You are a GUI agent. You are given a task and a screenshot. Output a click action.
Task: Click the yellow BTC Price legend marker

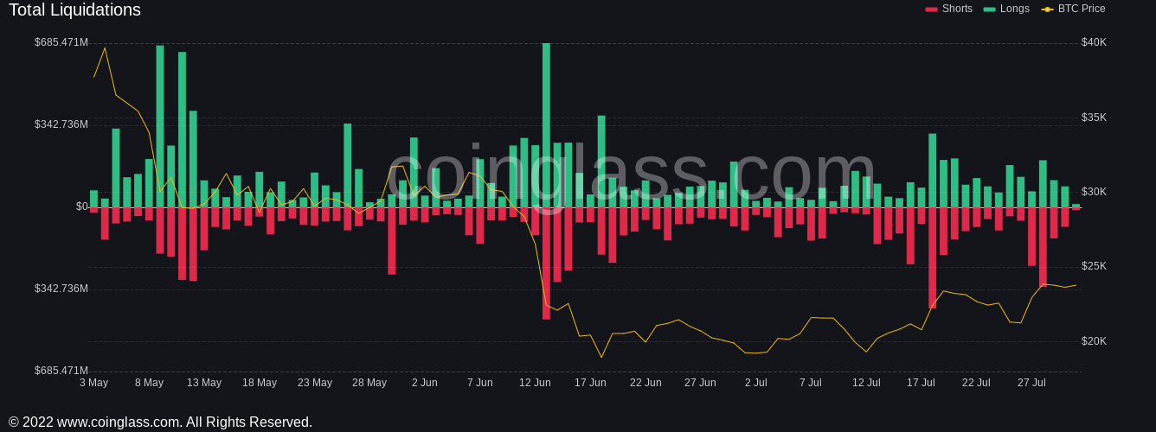1047,10
